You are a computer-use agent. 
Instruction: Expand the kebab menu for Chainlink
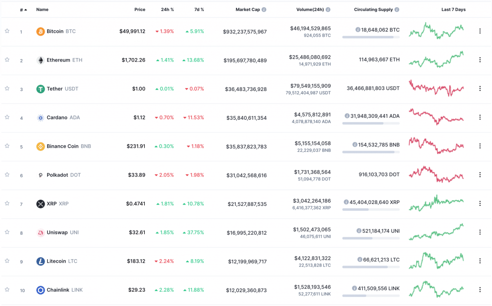480,290
